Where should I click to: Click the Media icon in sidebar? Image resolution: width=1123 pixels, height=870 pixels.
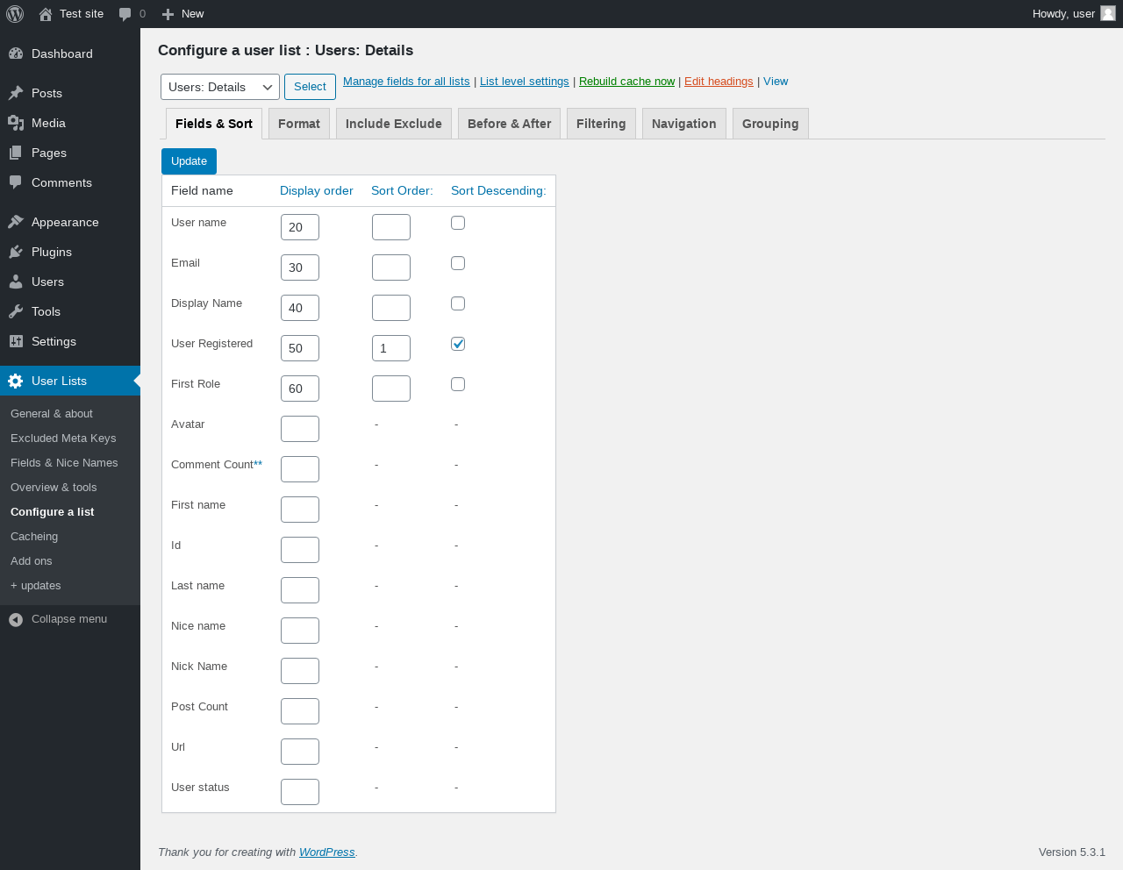point(16,123)
